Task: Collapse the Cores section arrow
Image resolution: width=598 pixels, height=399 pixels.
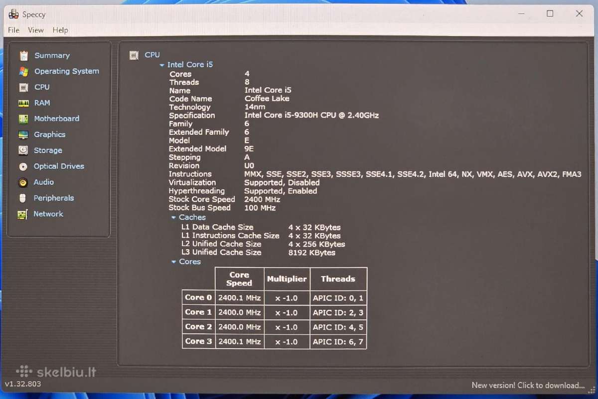Action: (x=174, y=262)
